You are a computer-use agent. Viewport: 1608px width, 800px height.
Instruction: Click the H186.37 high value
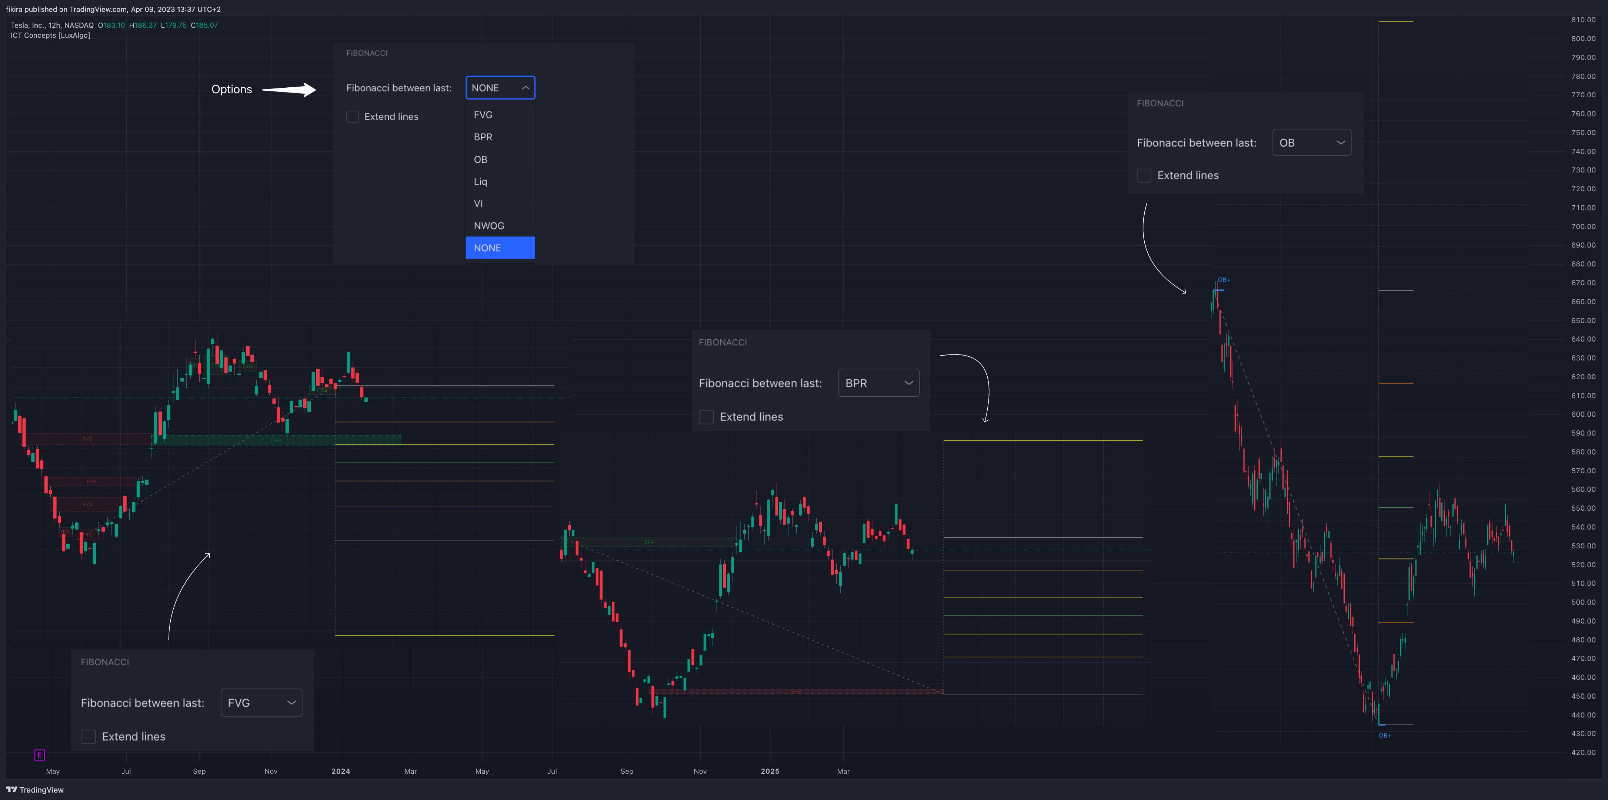point(143,26)
